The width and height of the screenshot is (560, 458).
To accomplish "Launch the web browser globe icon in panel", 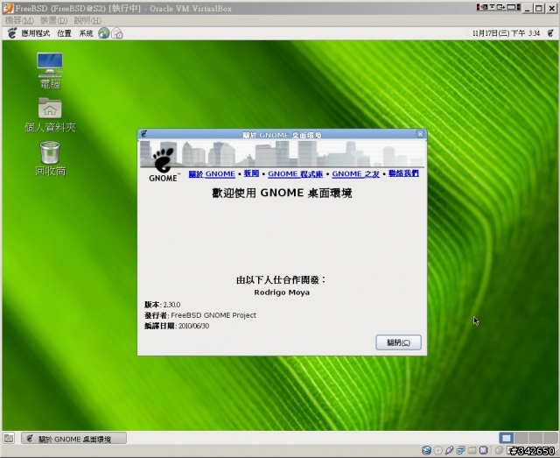I will pyautogui.click(x=104, y=33).
